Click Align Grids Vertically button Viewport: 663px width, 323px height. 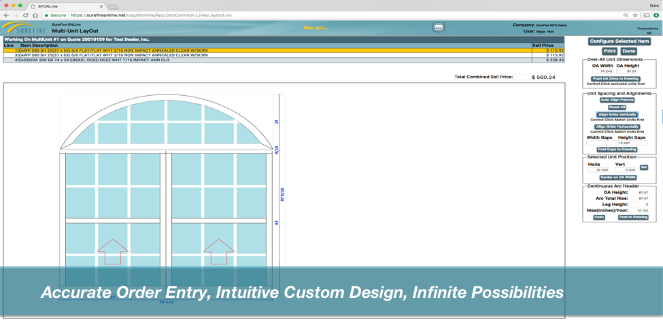(617, 114)
